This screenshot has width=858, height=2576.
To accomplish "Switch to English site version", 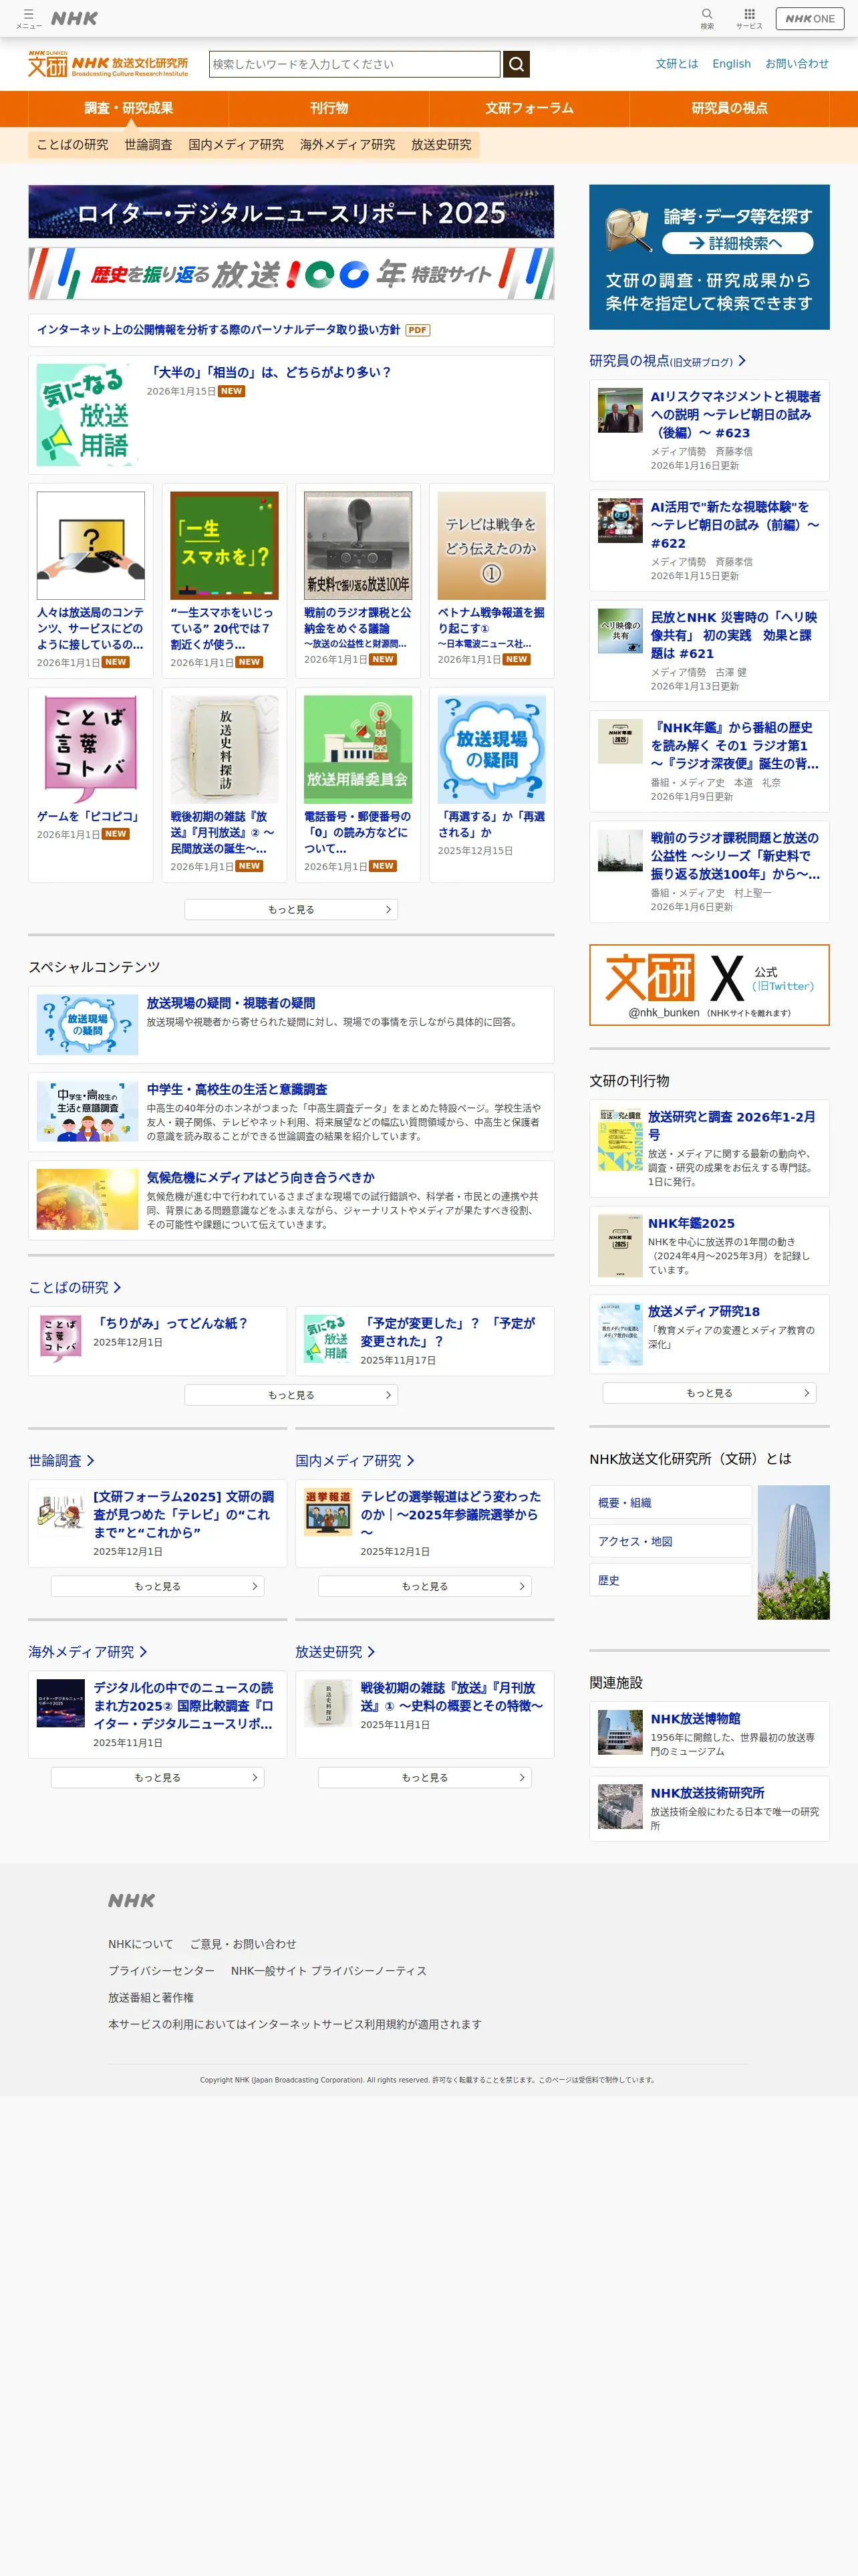I will pos(731,64).
